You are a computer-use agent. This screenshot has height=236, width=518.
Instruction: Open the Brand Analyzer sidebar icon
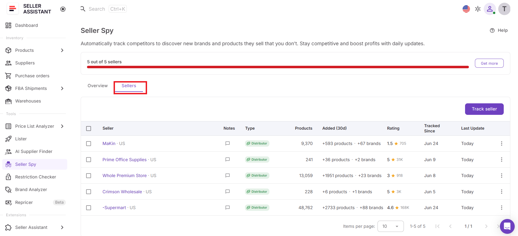[x=9, y=190]
